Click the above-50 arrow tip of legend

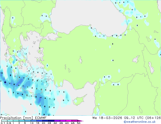click(x=80, y=121)
